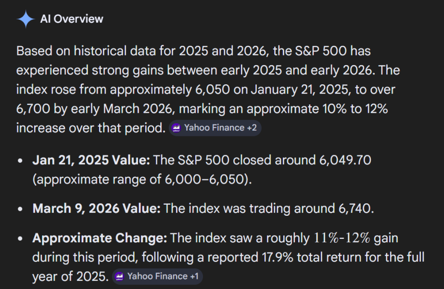The image size is (444, 289).
Task: Click the AI Overview sparkle icon
Action: [x=25, y=19]
